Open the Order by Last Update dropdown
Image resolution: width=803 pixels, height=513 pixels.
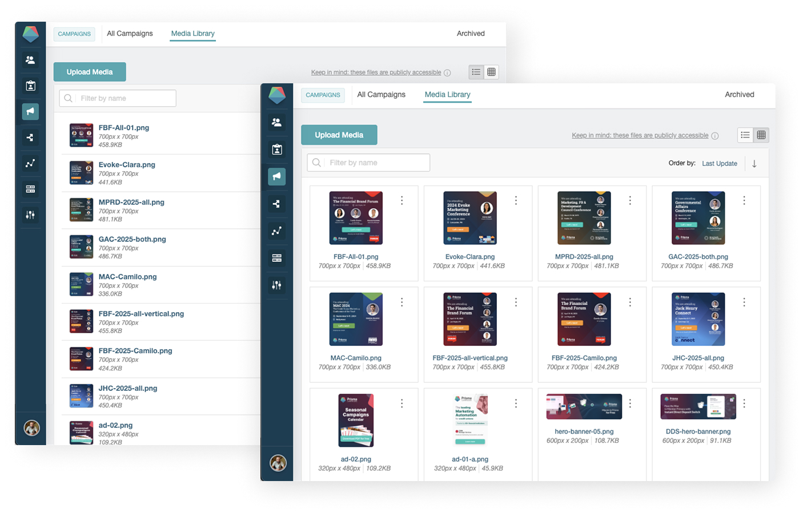(719, 164)
